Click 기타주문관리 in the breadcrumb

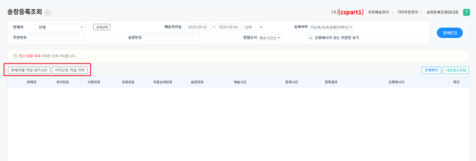407,12
